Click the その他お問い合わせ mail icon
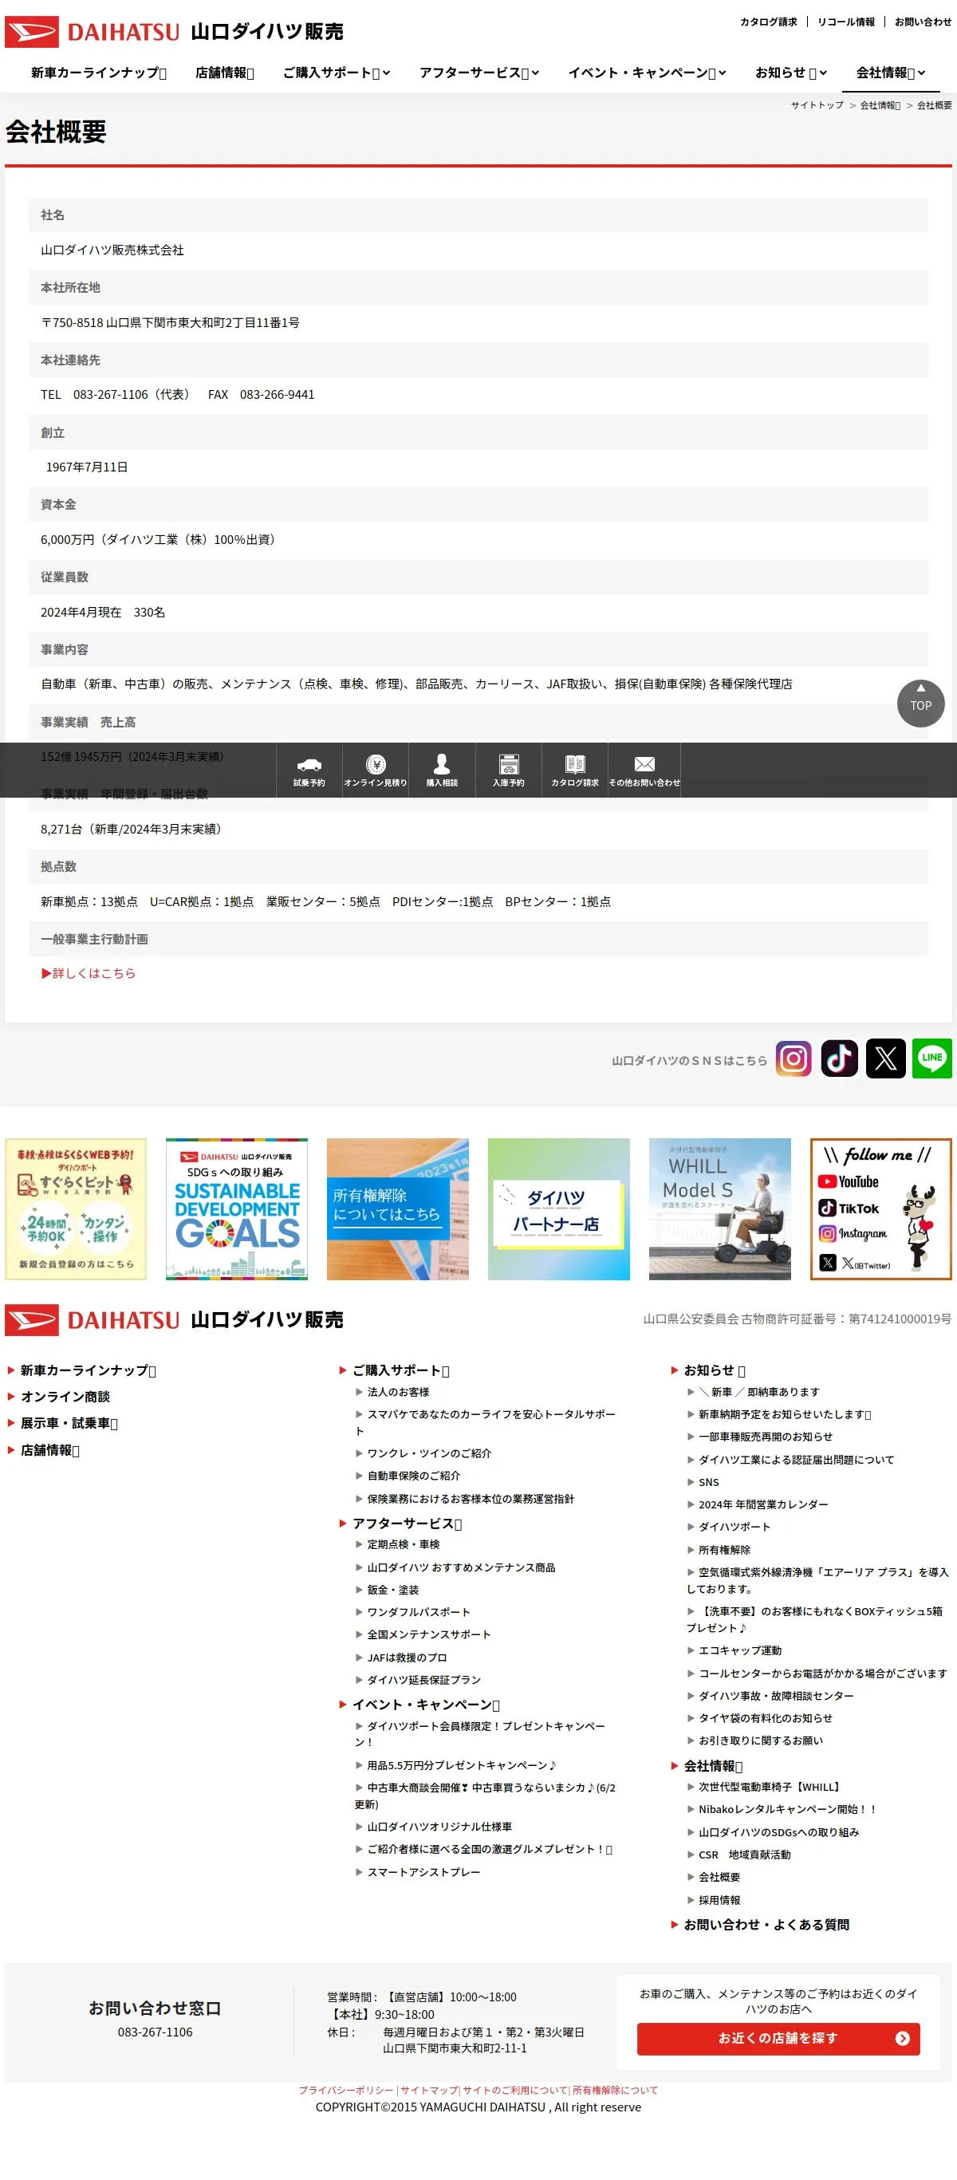 click(644, 764)
